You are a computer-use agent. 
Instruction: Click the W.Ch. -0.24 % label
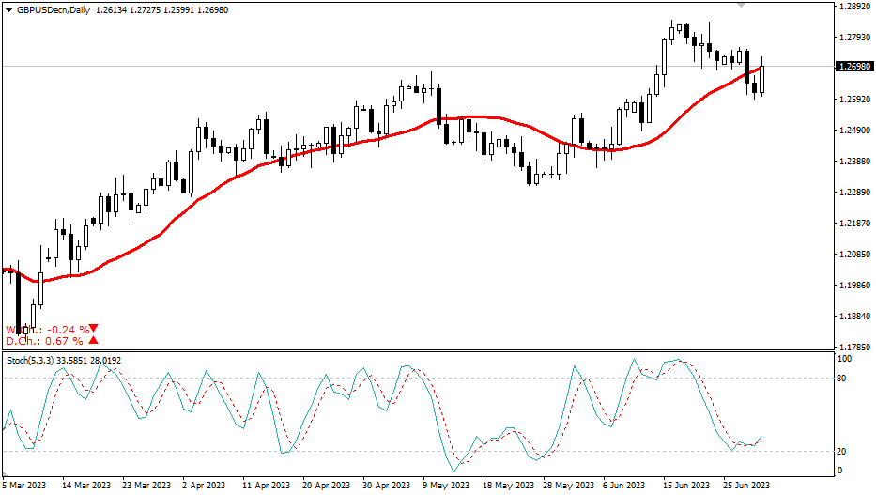tap(47, 329)
